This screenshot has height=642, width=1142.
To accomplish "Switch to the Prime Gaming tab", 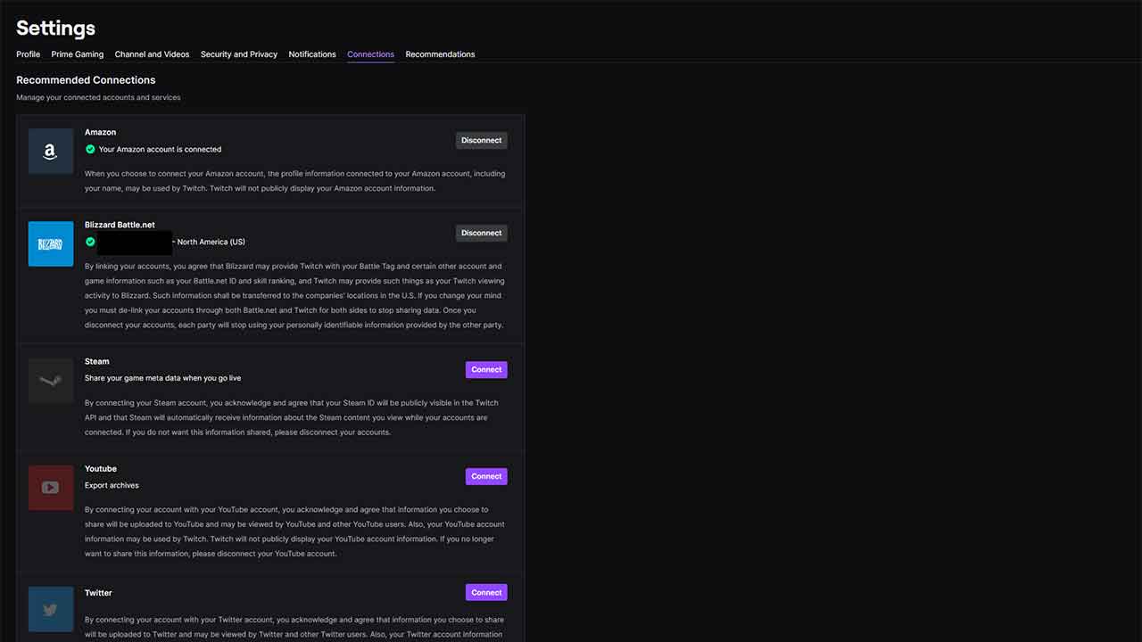I will [x=78, y=54].
